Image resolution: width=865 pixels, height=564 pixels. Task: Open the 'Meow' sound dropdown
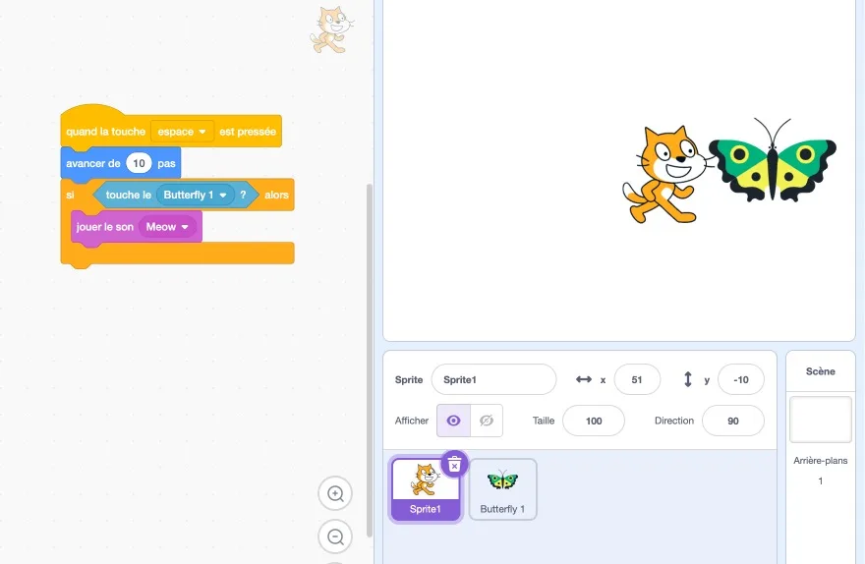tap(167, 227)
